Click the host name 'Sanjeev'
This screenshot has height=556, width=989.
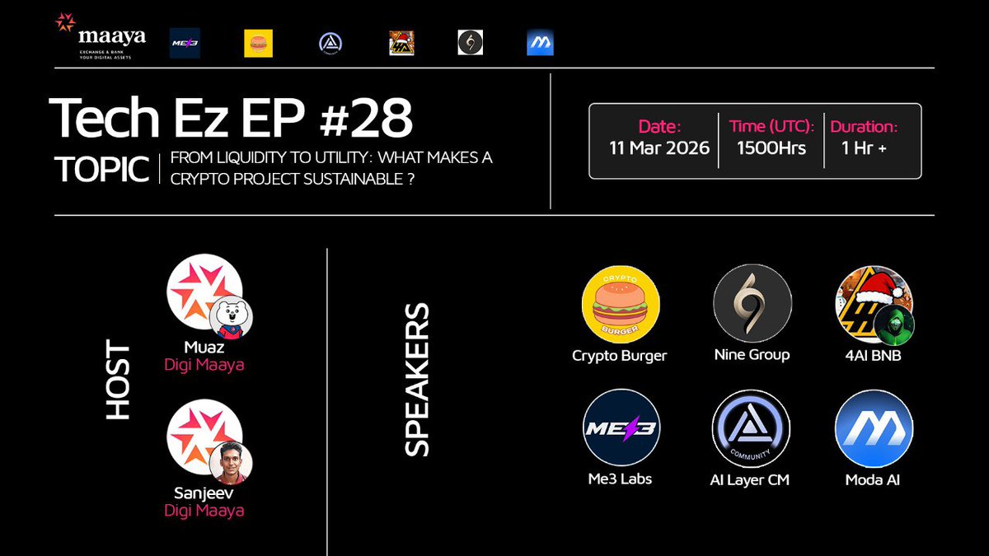[x=204, y=493]
